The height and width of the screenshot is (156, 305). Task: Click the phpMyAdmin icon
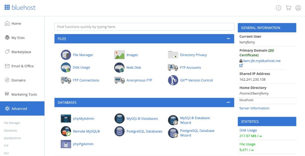tap(66, 119)
